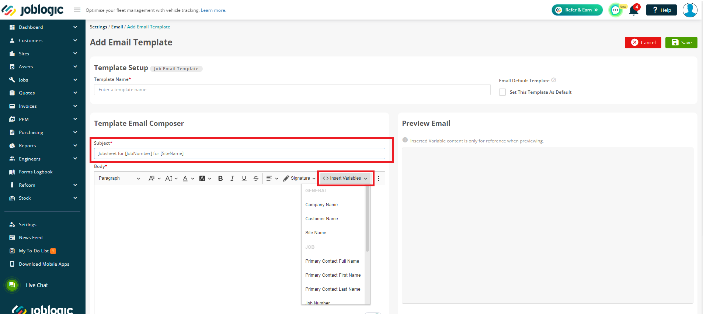Toggle bold formatting
The width and height of the screenshot is (703, 314).
tap(220, 178)
